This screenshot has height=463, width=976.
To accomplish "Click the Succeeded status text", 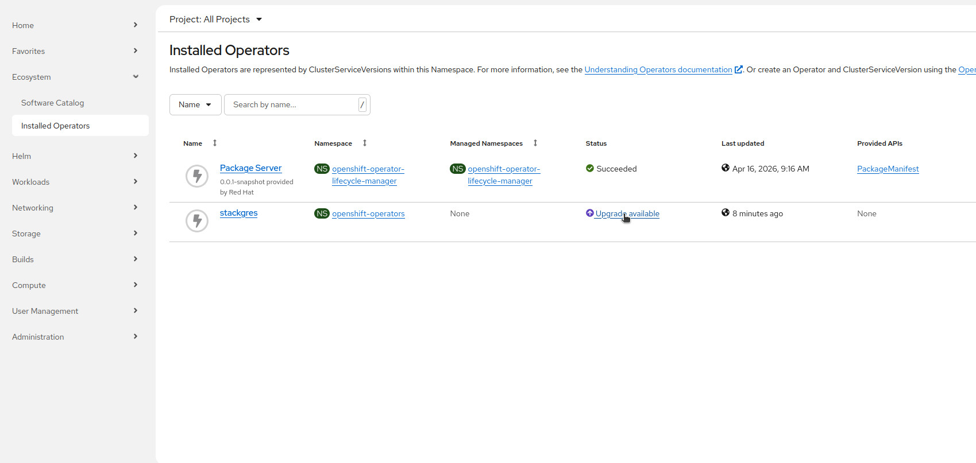I will (616, 169).
